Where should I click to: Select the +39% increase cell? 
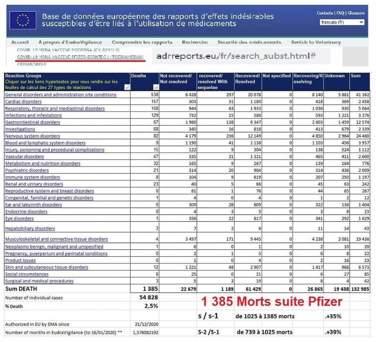pos(333,333)
